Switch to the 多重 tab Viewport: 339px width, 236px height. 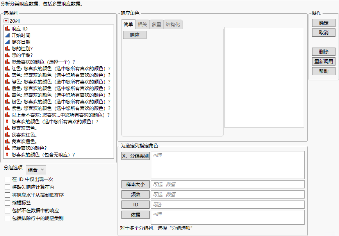click(x=156, y=24)
